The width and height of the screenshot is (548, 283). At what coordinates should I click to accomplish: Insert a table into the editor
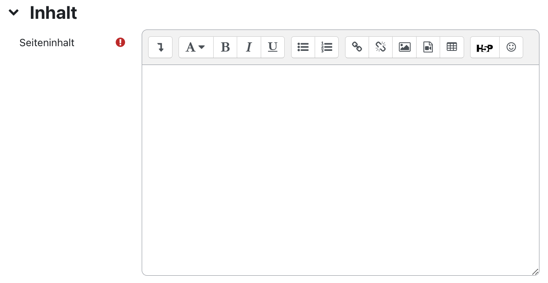(452, 47)
